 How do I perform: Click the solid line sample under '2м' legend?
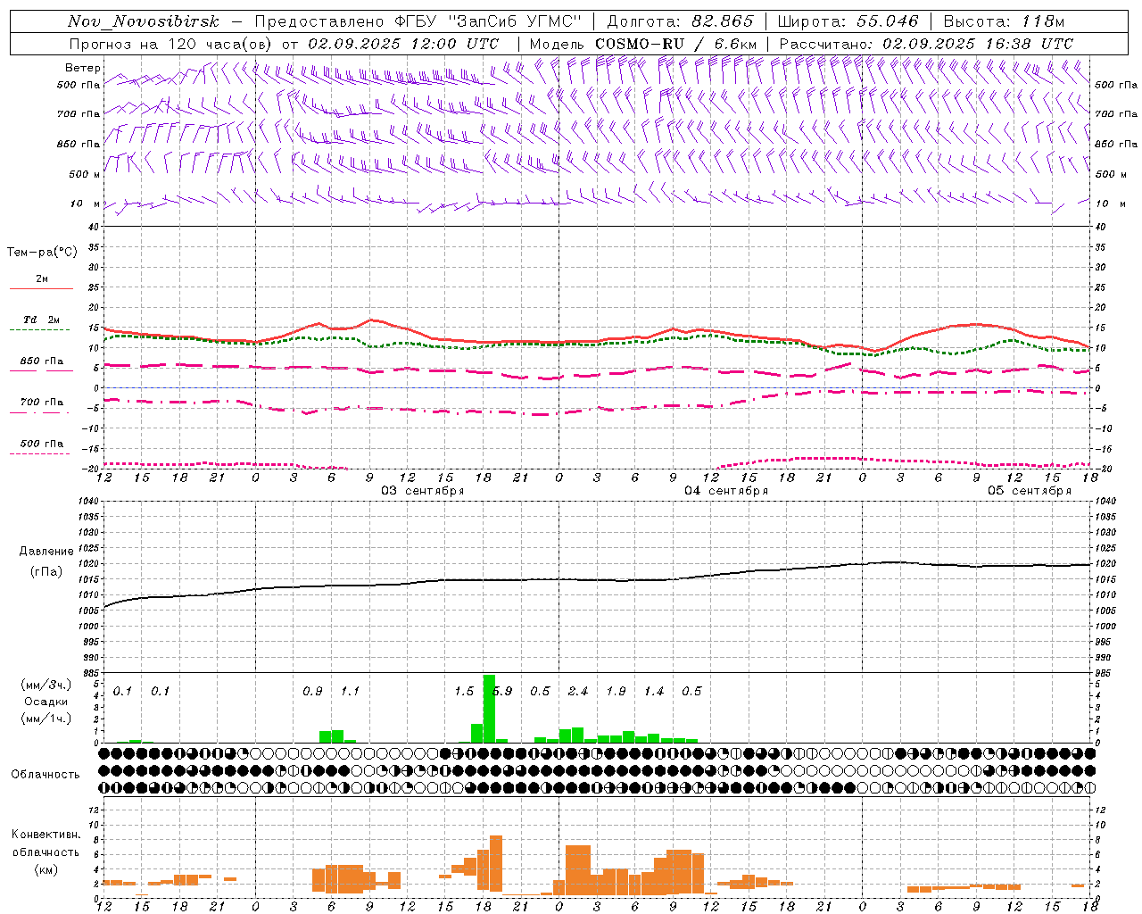coord(41,288)
